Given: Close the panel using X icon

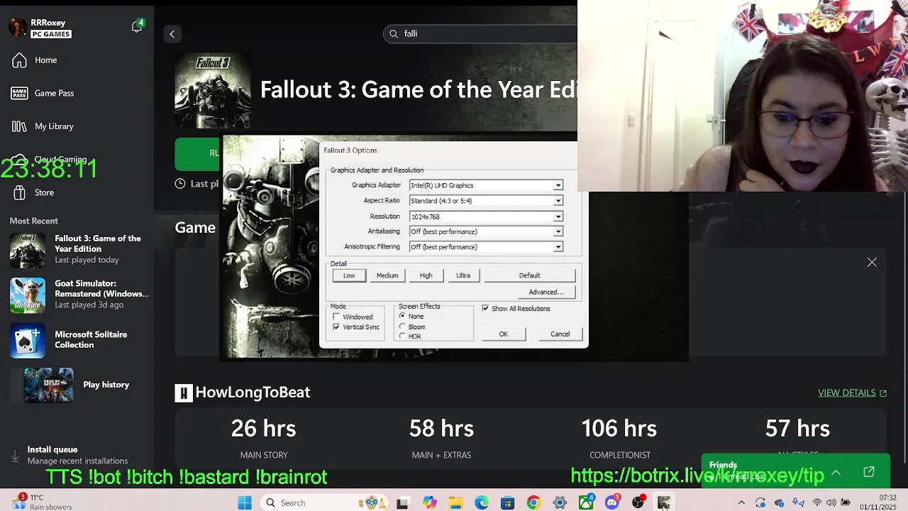Looking at the screenshot, I should pyautogui.click(x=872, y=263).
